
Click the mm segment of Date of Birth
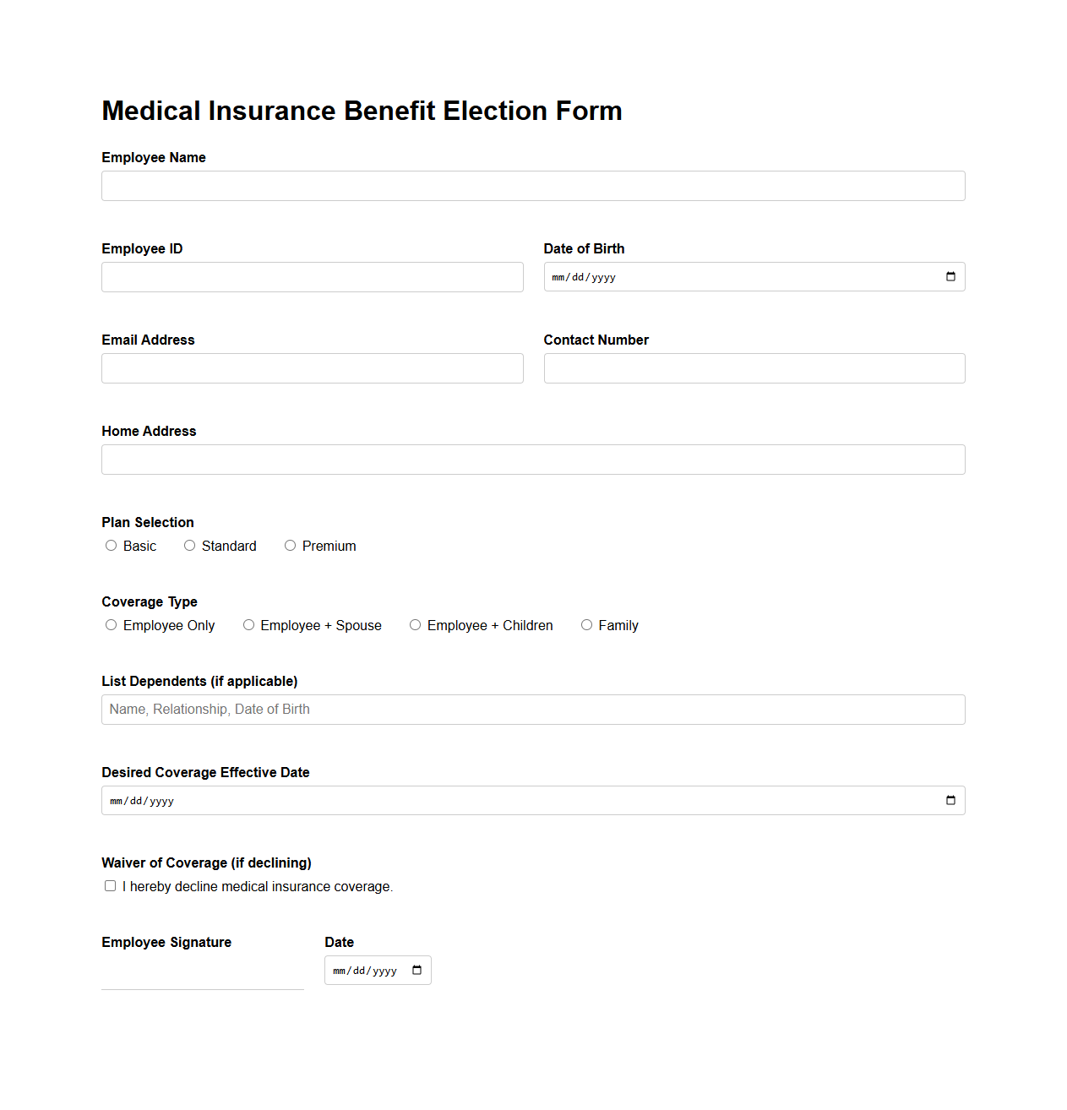click(558, 276)
